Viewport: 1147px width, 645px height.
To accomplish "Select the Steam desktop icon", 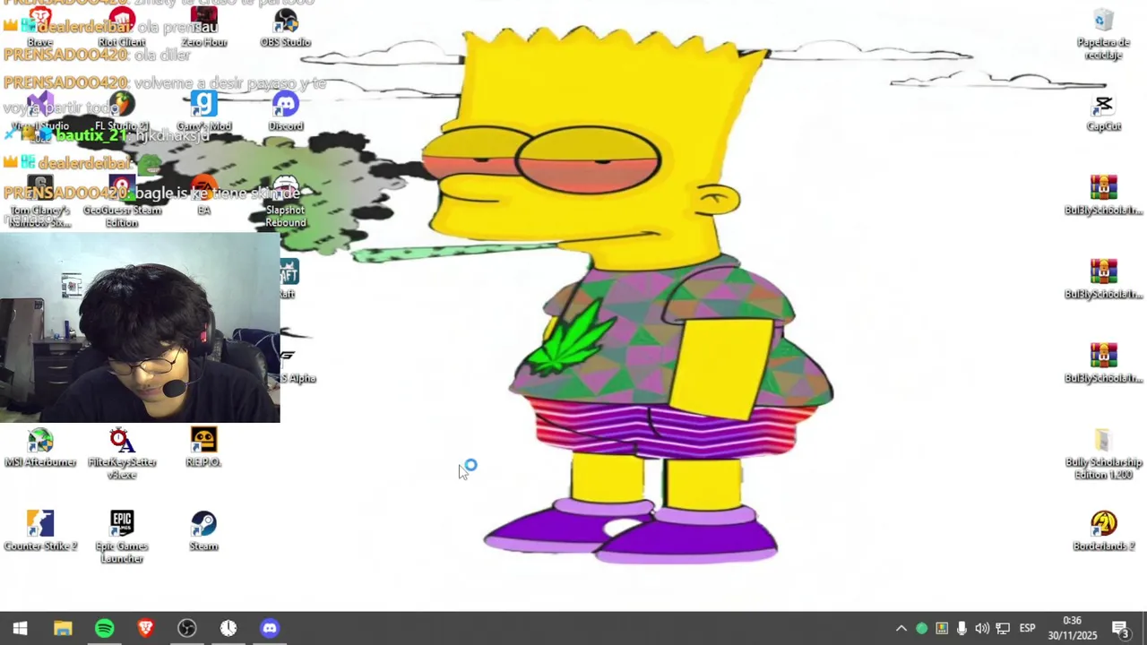I will click(203, 530).
